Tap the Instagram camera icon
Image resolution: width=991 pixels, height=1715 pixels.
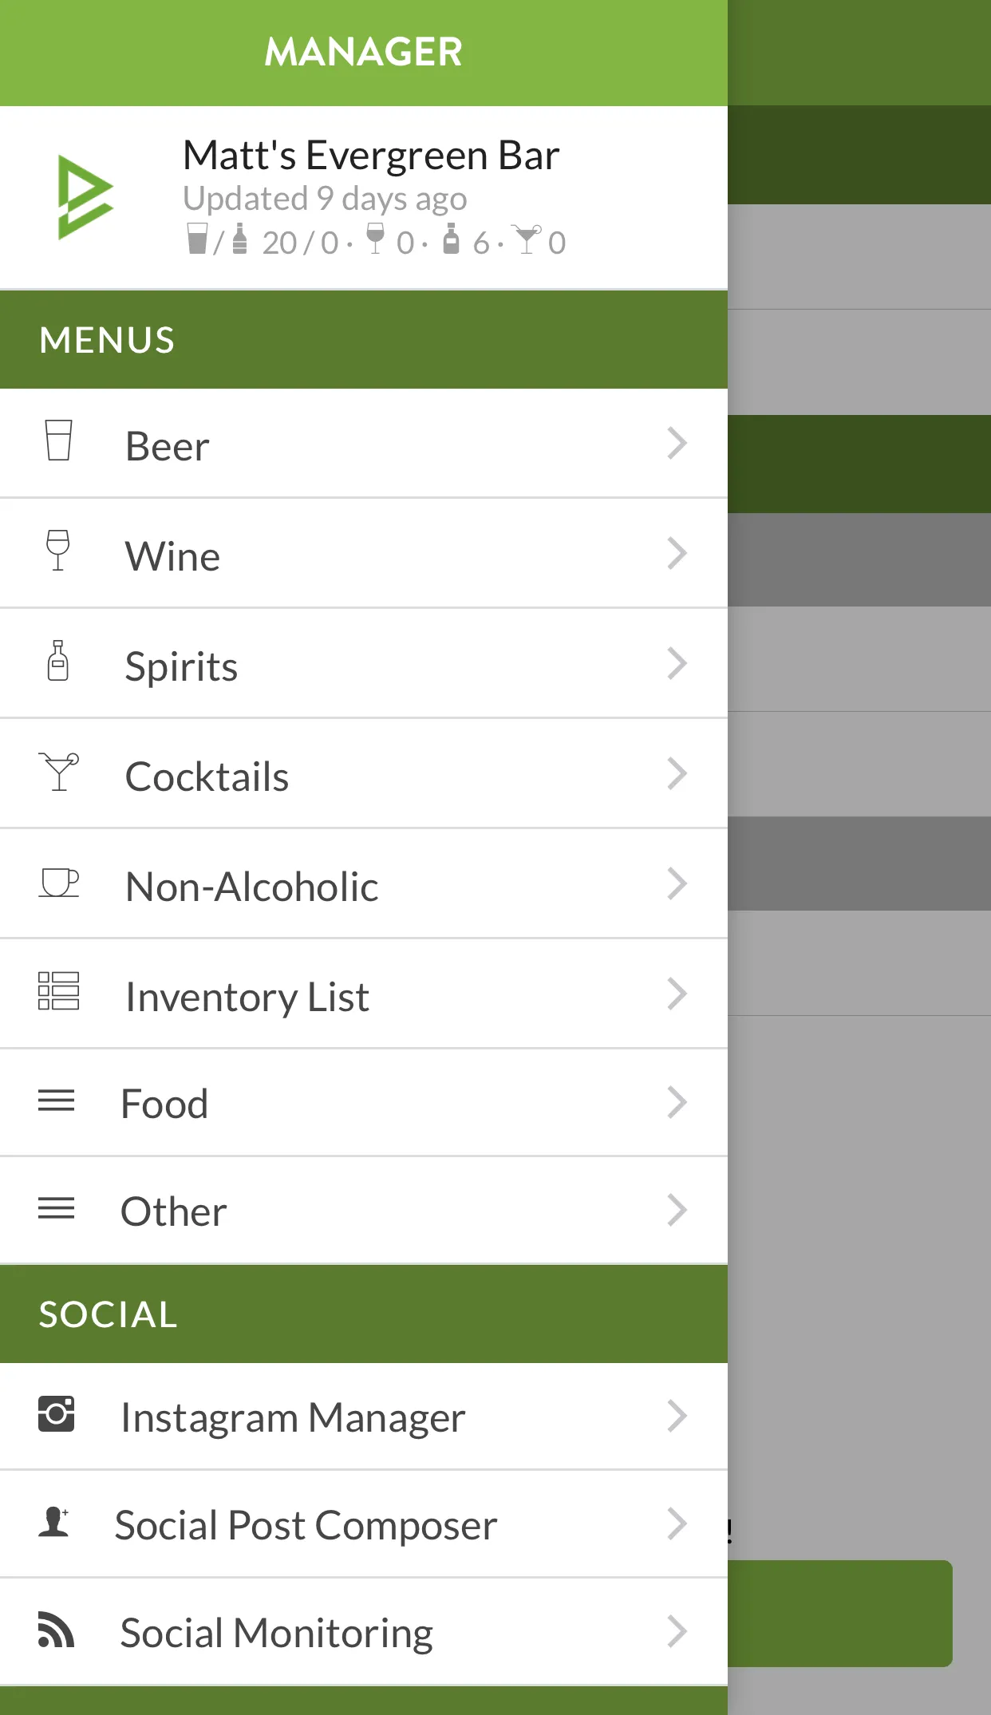[57, 1414]
